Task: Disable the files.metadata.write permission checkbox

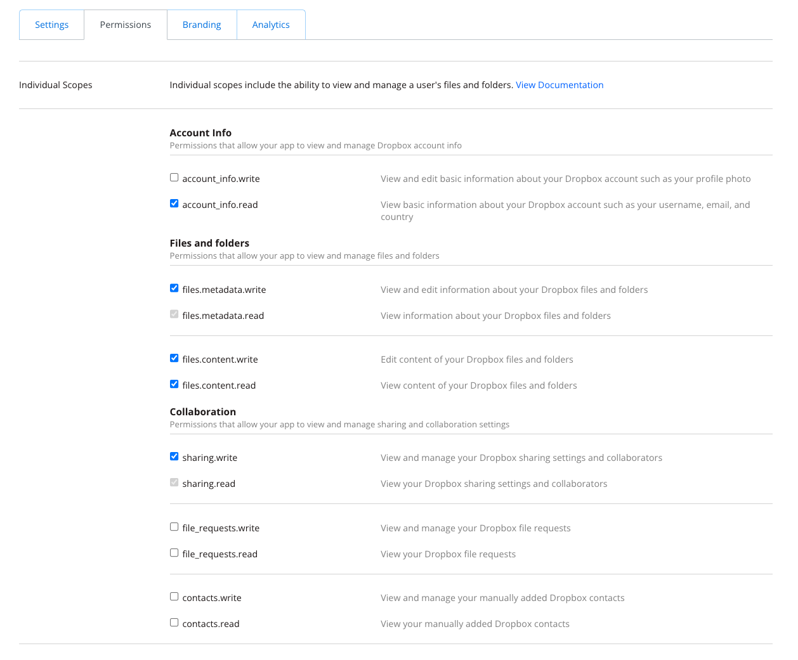Action: click(174, 288)
